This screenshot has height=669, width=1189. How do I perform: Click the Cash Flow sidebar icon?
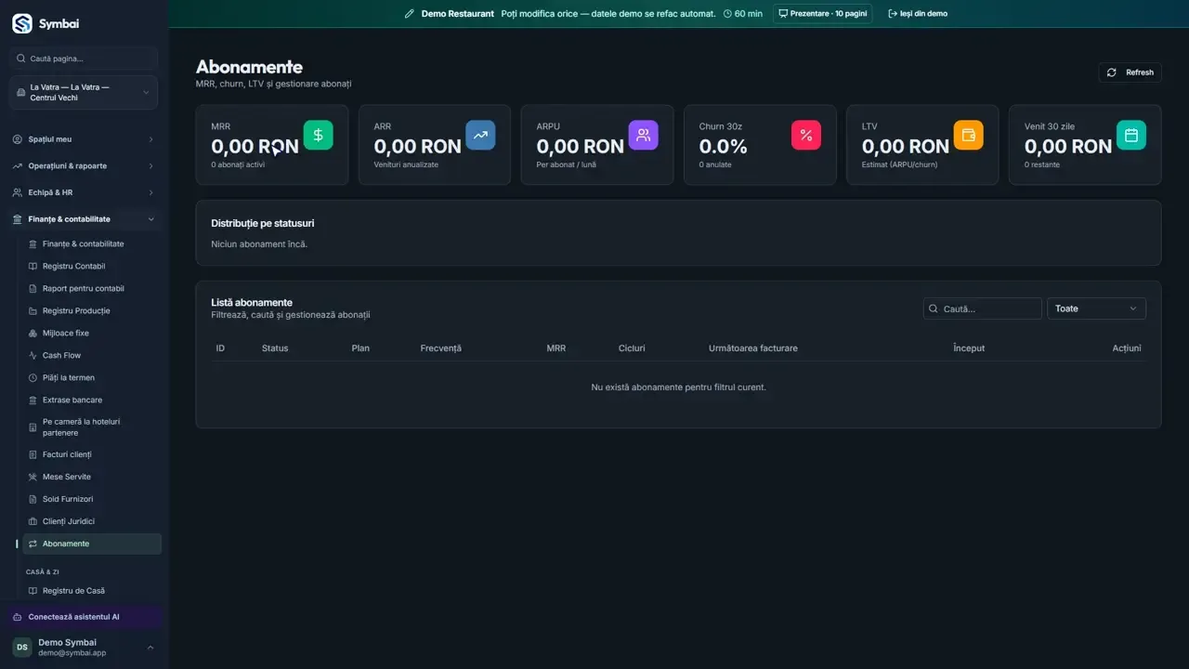click(x=33, y=356)
